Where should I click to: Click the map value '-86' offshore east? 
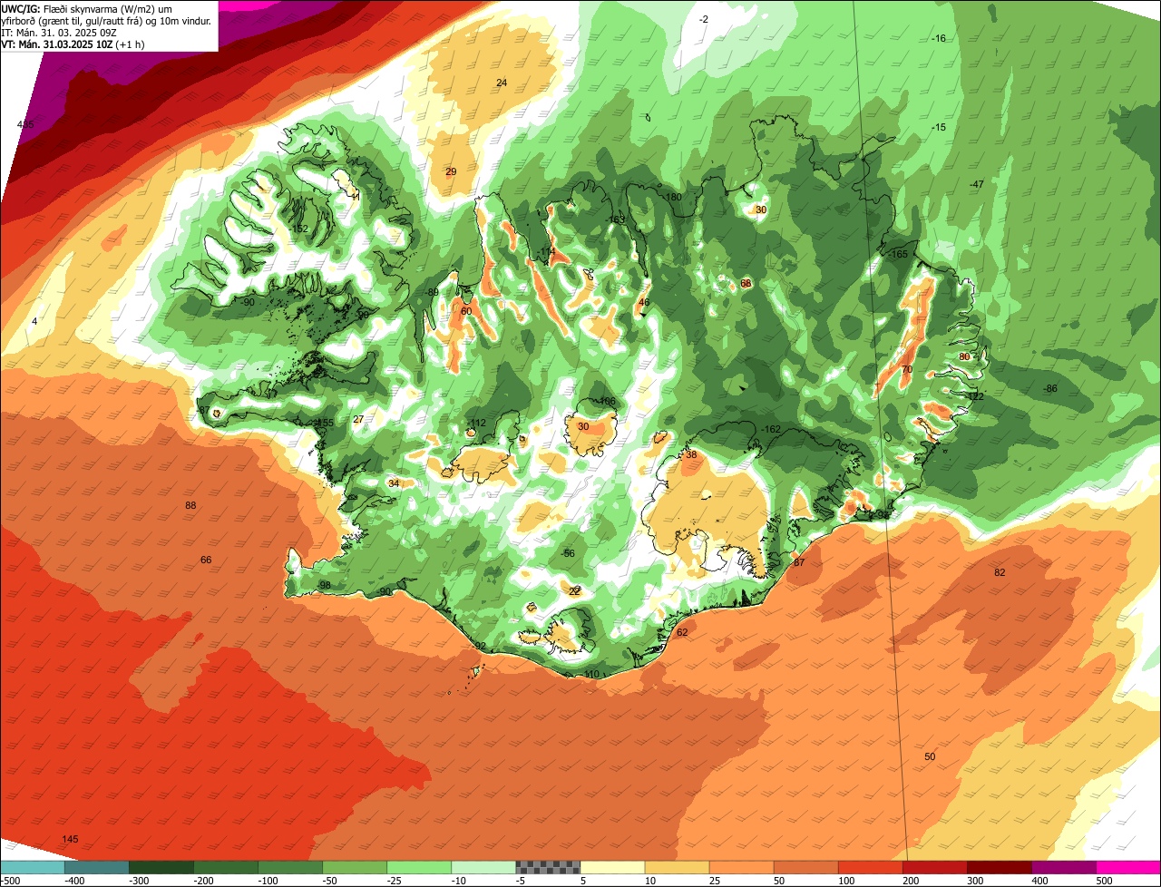[1049, 388]
